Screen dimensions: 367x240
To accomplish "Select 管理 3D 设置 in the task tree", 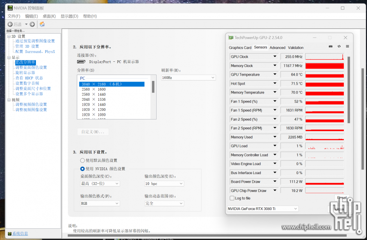I will coord(27,46).
